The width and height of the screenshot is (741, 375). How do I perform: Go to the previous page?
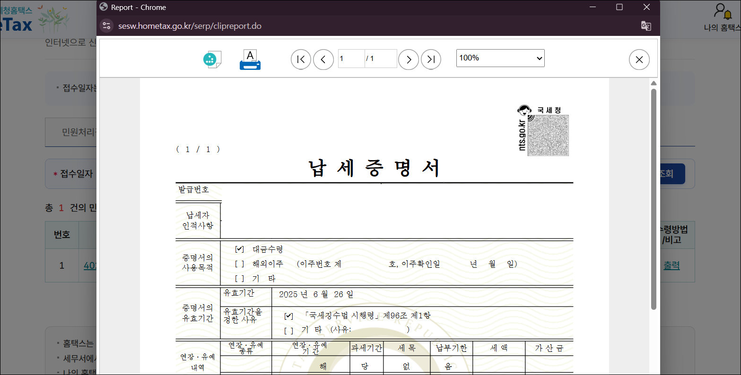(323, 59)
